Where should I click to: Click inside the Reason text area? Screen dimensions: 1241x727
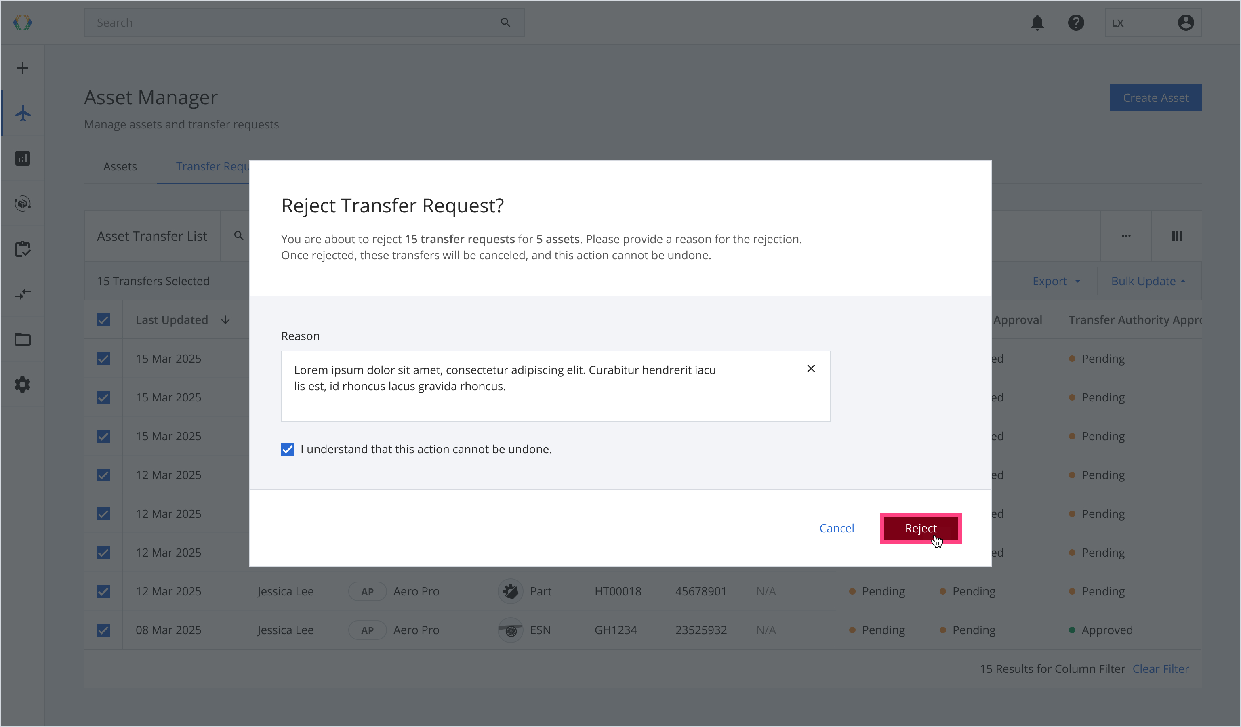pos(555,386)
